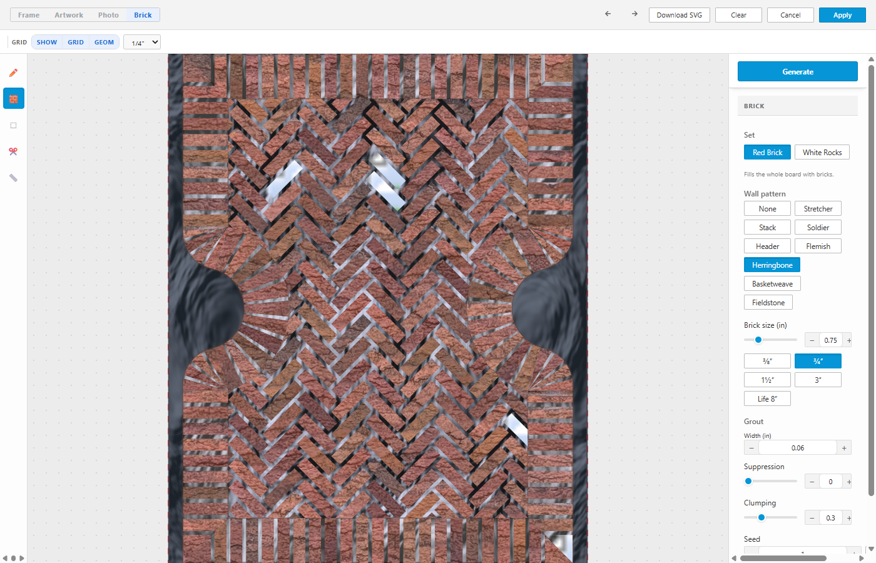Click the redo right arrow
The image size is (876, 563).
pos(634,14)
